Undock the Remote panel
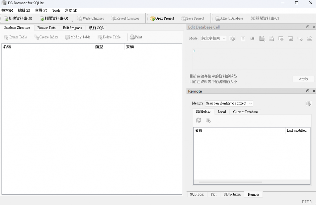Viewport: 316px width, 205px height. point(308,91)
